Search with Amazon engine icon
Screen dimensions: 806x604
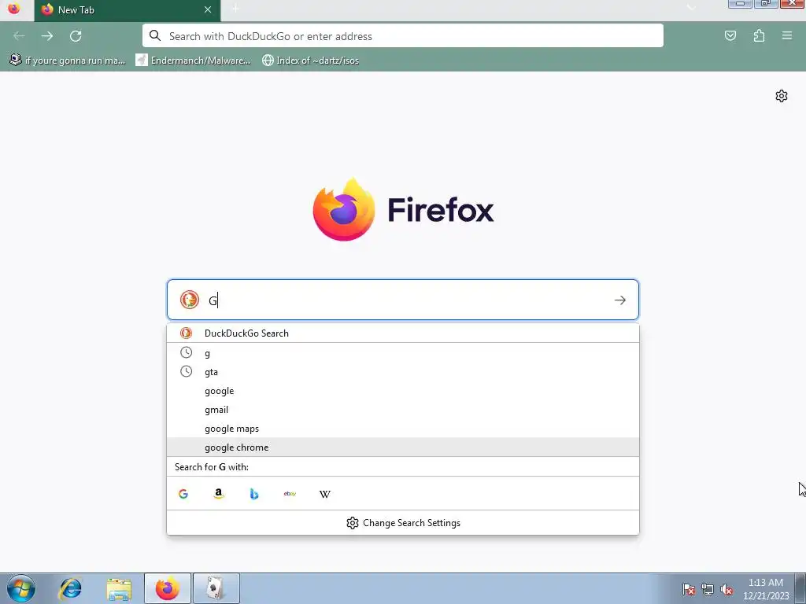[219, 494]
